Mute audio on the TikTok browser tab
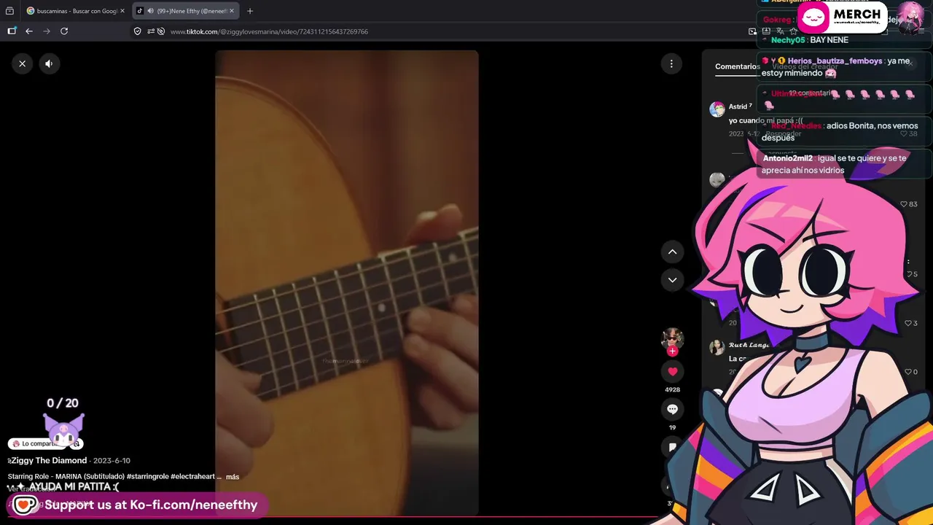 [150, 11]
